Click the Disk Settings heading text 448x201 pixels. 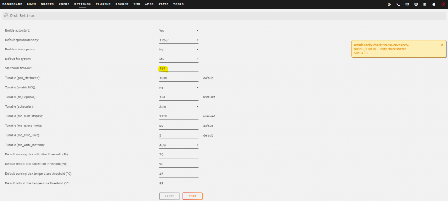(x=22, y=16)
